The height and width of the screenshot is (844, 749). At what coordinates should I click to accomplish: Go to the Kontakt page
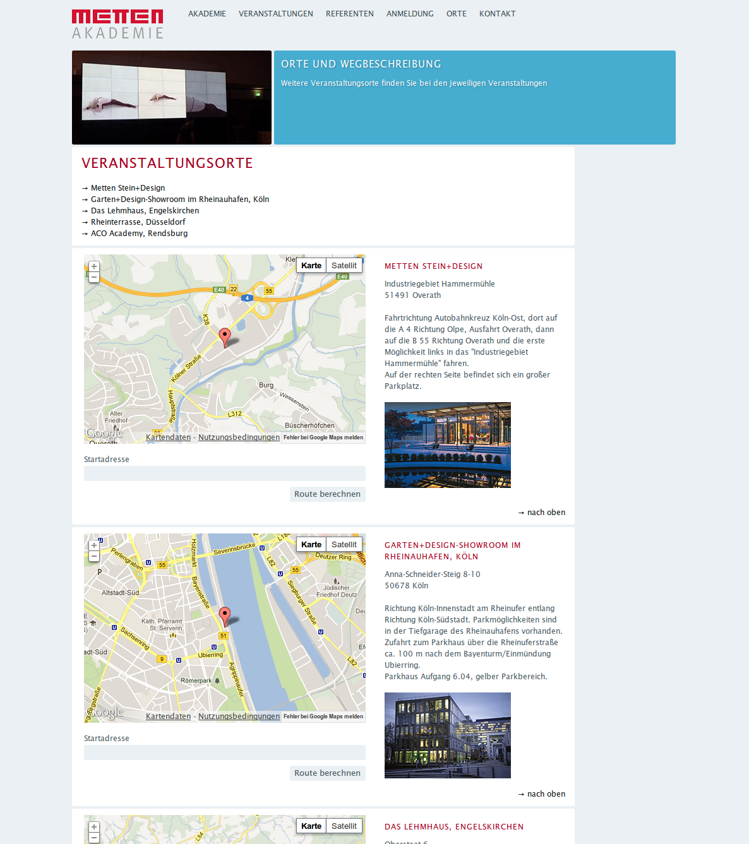497,14
